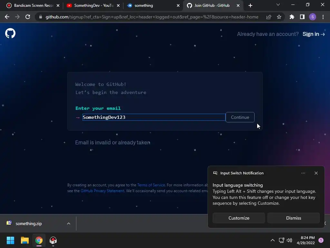Viewport: 330px width, 248px height.
Task: Dismiss the input switch notification
Action: (x=294, y=218)
